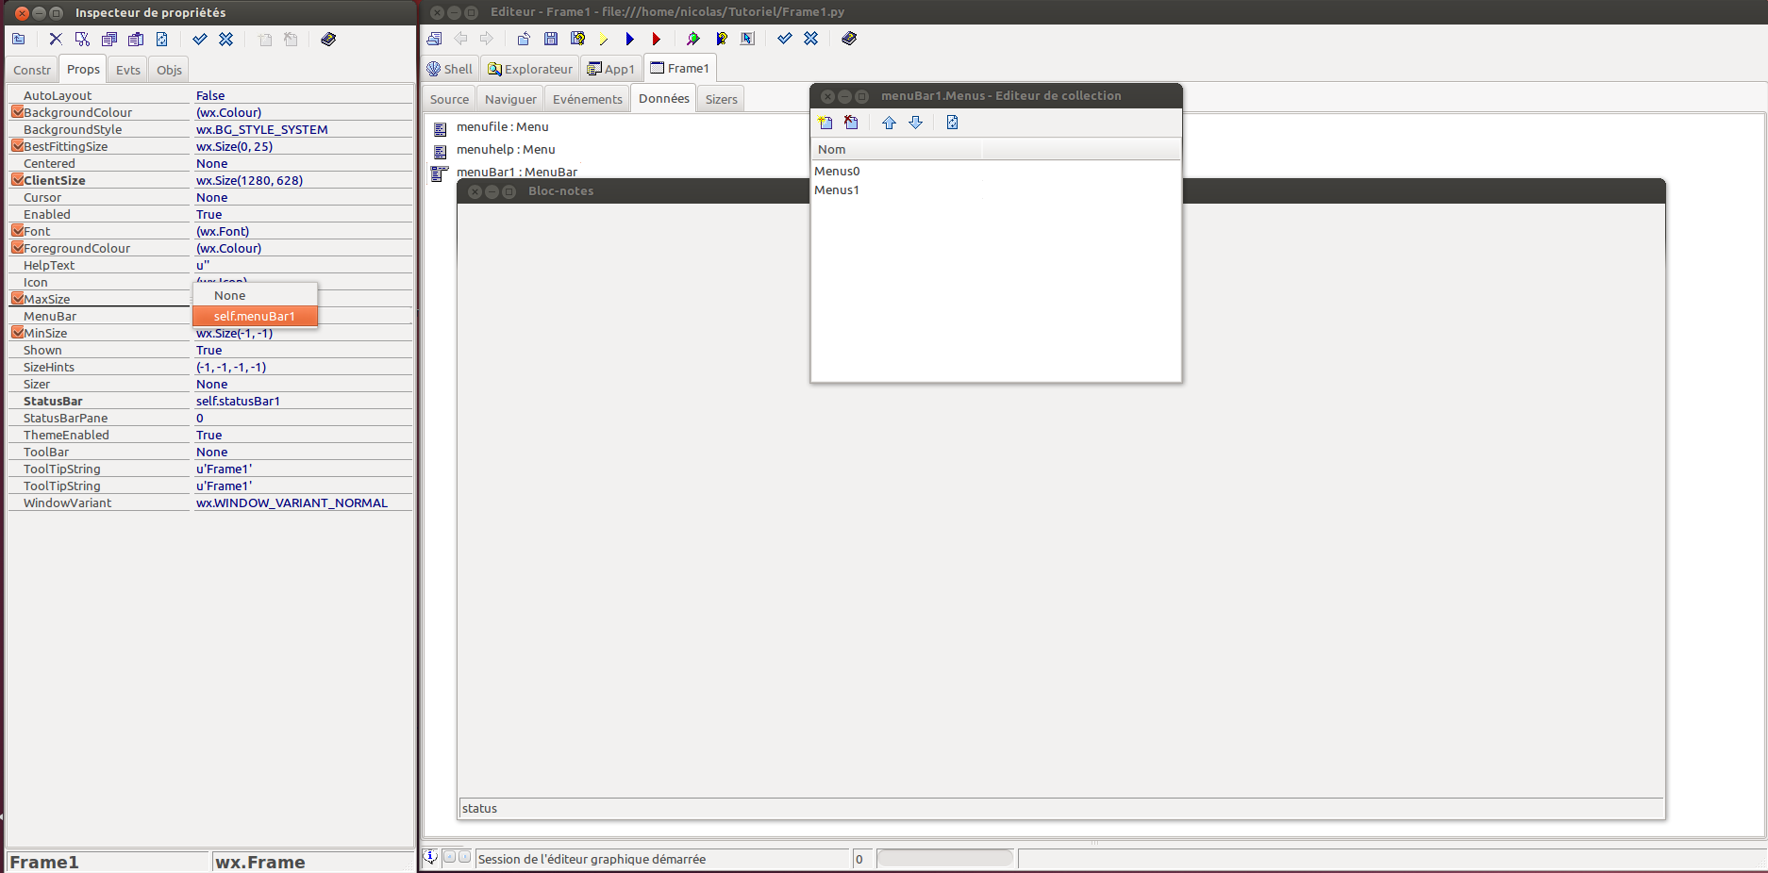Viewport: 1768px width, 873px height.
Task: Run the application with the blue play arrow
Action: [629, 39]
